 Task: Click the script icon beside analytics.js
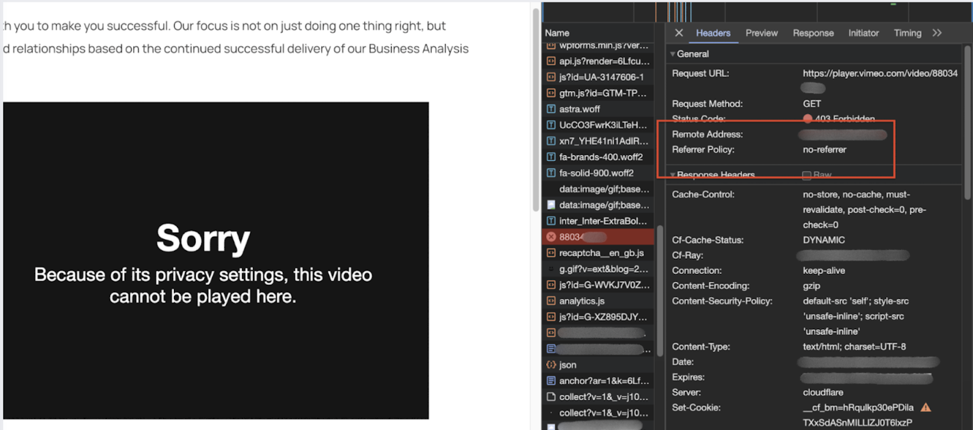pos(551,301)
